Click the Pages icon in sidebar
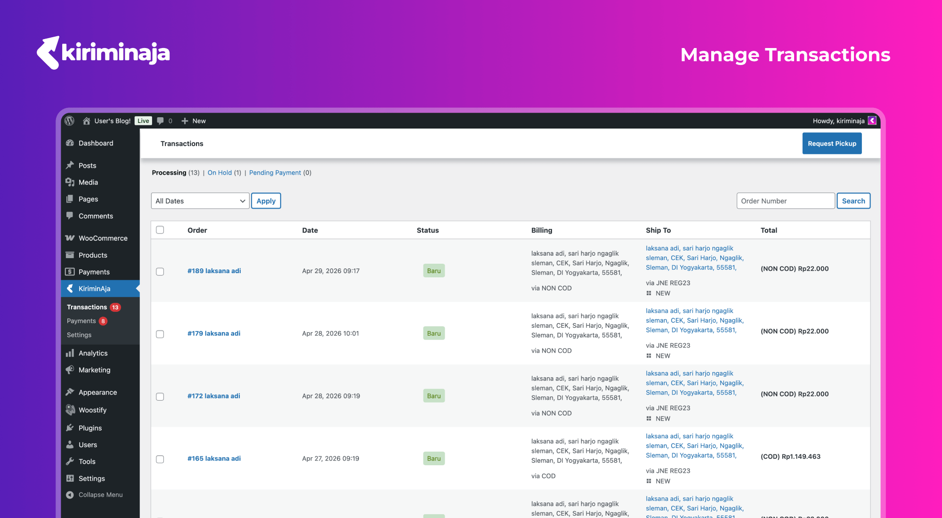The width and height of the screenshot is (942, 518). coord(70,199)
